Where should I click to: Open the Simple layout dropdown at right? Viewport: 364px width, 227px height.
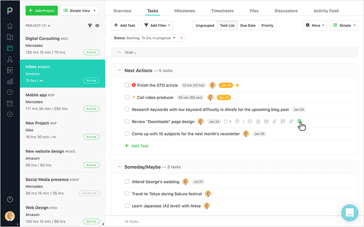[344, 25]
